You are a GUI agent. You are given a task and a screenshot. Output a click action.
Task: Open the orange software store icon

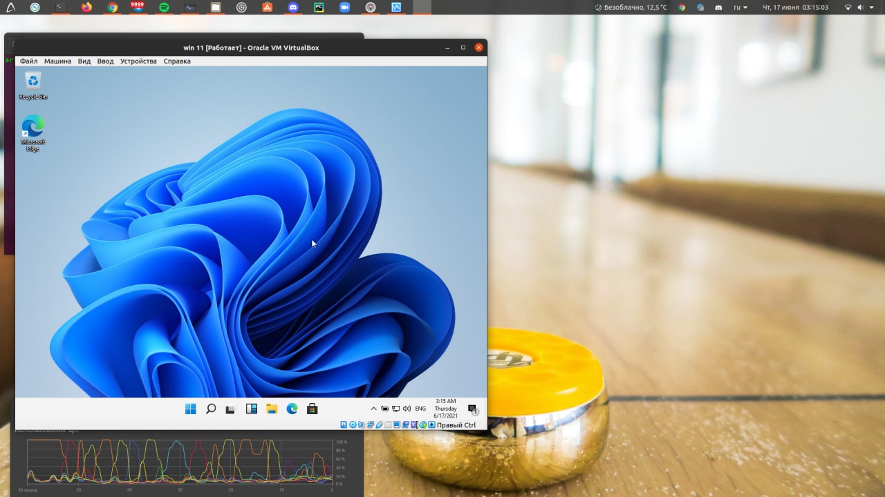coord(267,7)
